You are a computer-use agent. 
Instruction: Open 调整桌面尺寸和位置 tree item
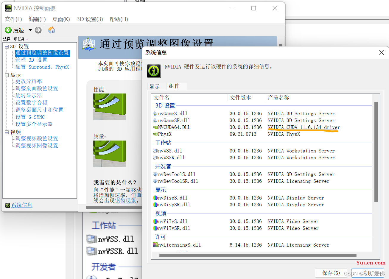click(x=39, y=110)
